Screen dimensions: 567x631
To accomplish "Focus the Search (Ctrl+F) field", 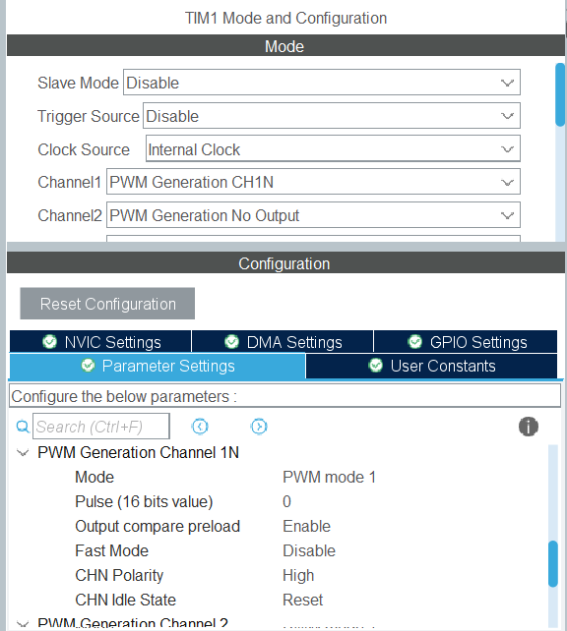I will point(101,427).
